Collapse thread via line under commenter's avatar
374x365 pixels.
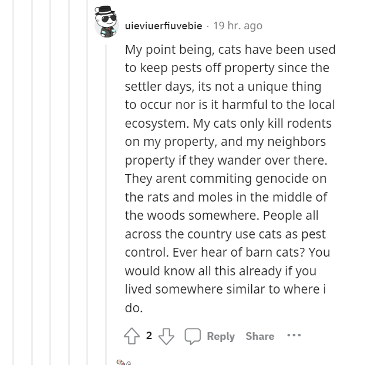tap(106, 204)
